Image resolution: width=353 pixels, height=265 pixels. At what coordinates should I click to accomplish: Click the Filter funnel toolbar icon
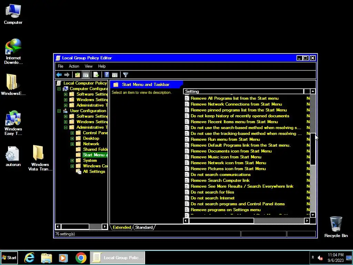125,75
